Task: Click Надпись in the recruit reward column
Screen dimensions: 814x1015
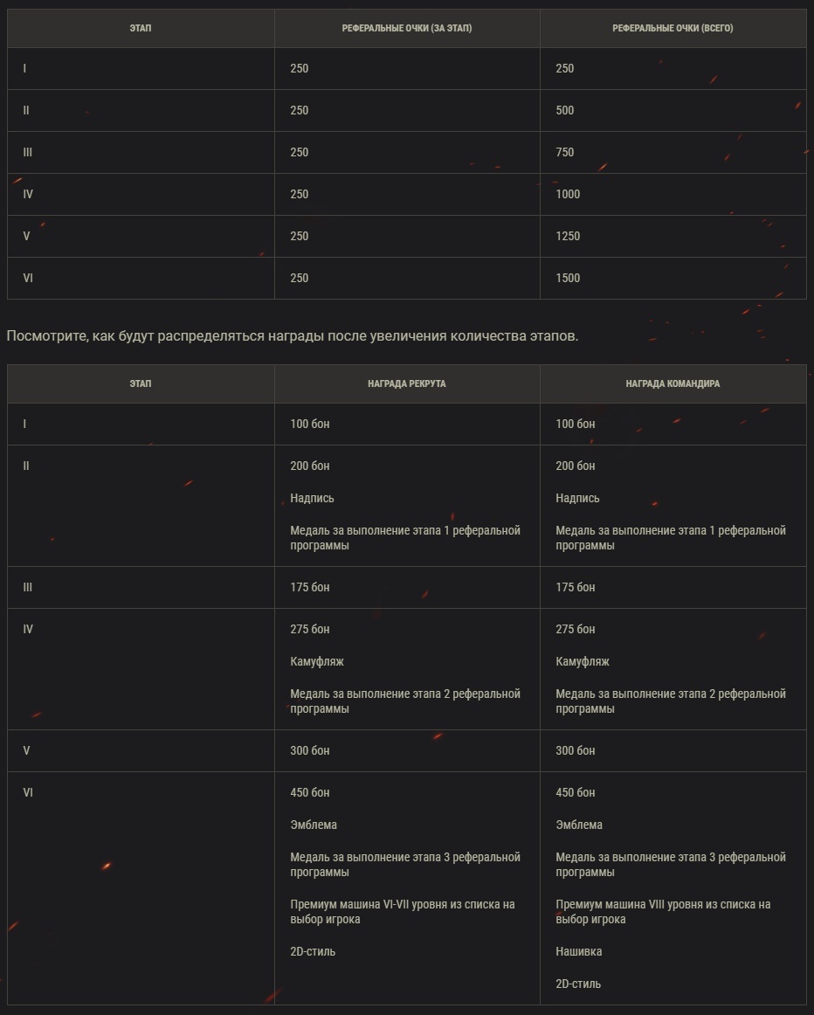Action: pos(313,499)
